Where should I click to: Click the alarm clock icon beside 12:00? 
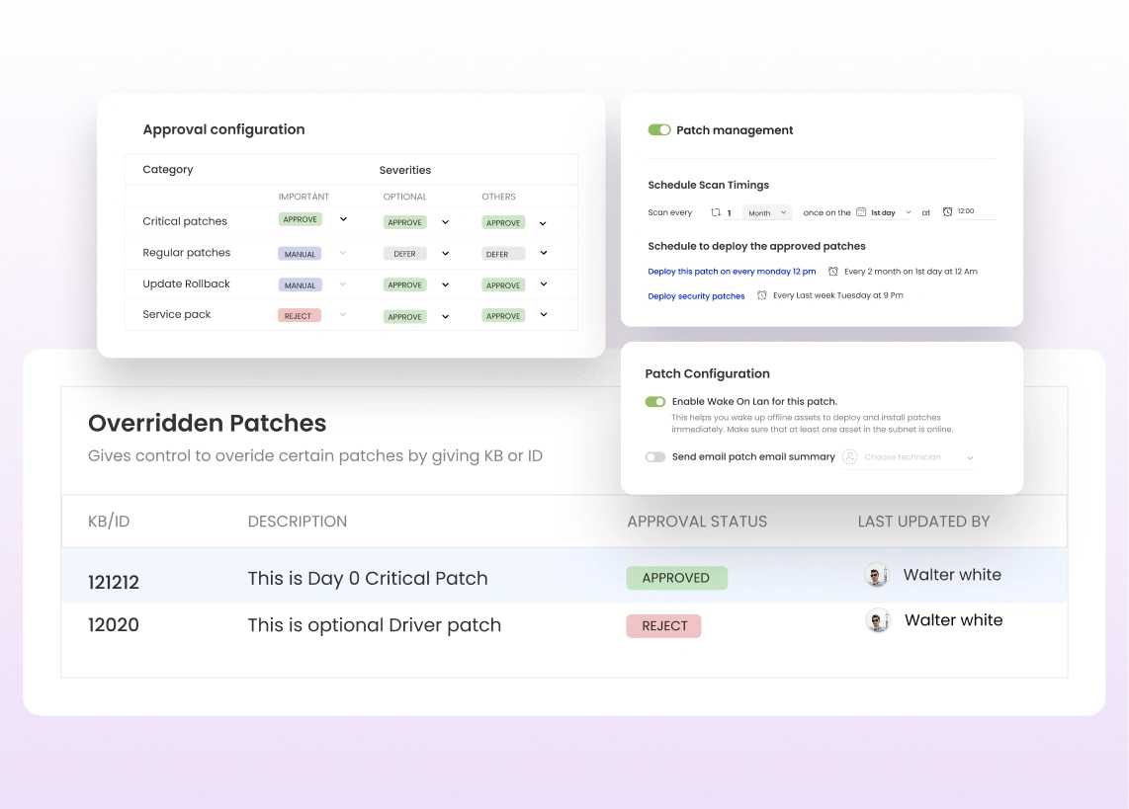pos(947,211)
